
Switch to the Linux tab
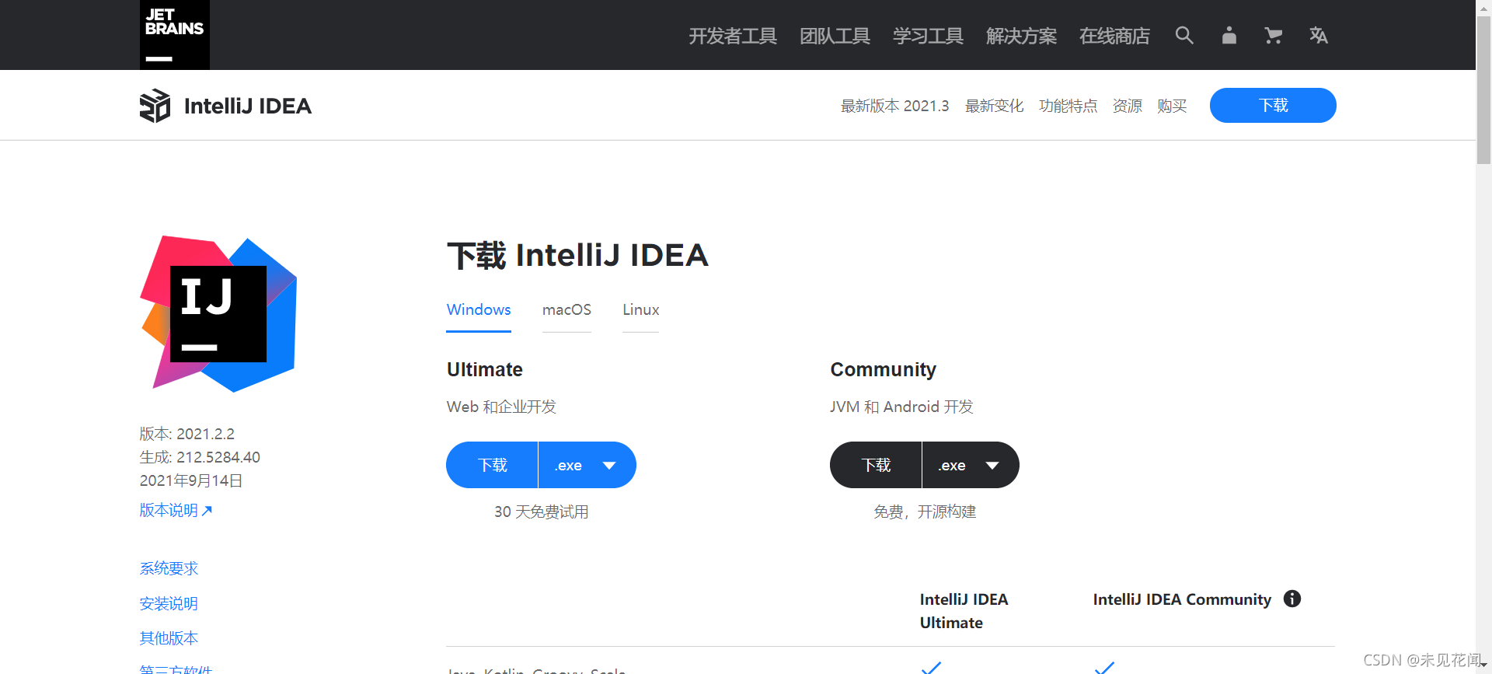(x=641, y=310)
